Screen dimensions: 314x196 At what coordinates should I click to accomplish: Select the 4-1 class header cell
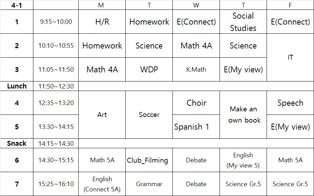[x=17, y=5]
